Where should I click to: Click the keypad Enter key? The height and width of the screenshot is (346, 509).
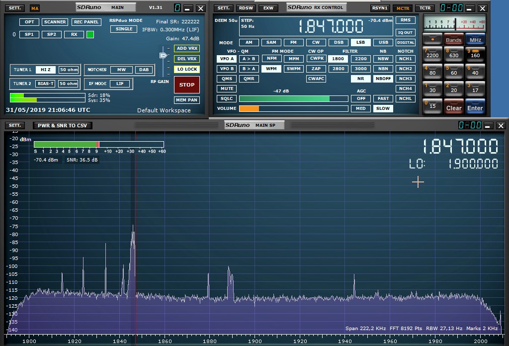tap(475, 107)
